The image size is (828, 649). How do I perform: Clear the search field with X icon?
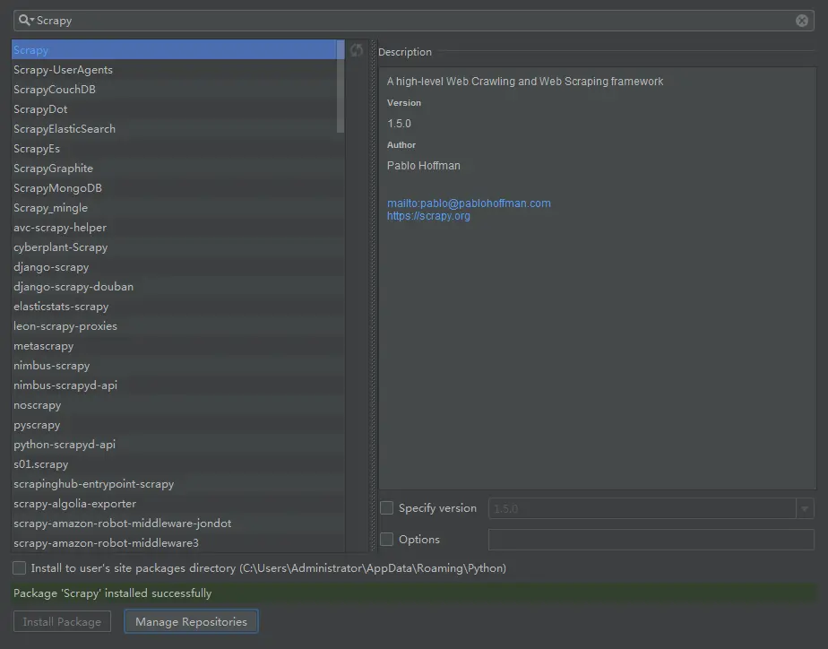click(802, 21)
